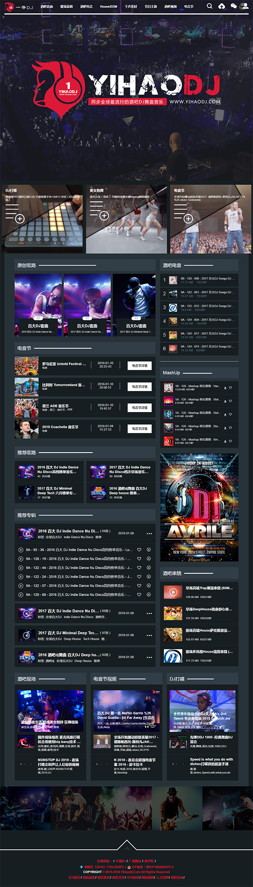This screenshot has width=253, height=887.
Task: Favorite the 9.97 MB Mashup Sm track
Action: coord(230,441)
